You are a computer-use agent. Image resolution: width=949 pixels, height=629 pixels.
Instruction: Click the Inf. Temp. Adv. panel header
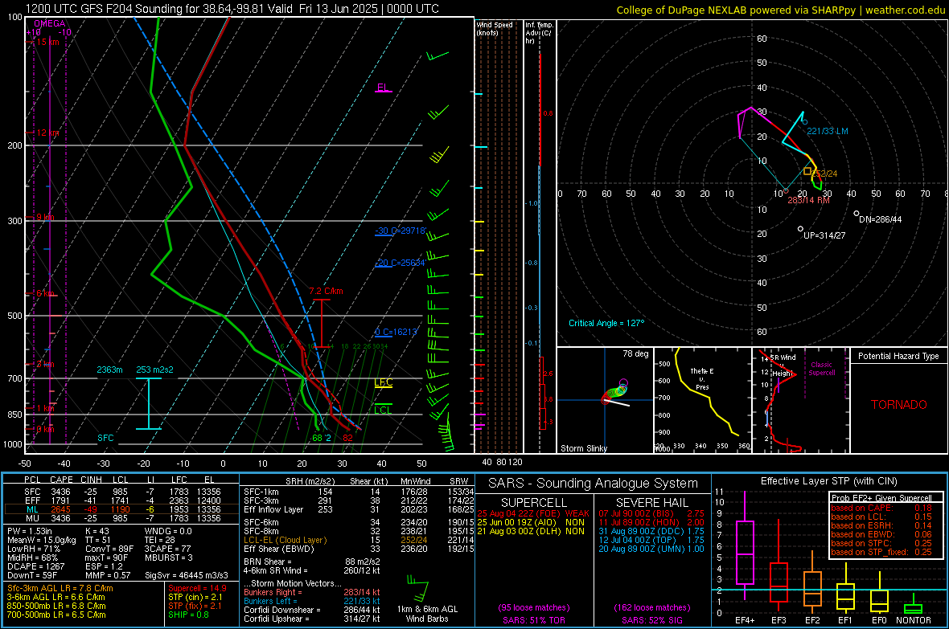click(x=539, y=33)
